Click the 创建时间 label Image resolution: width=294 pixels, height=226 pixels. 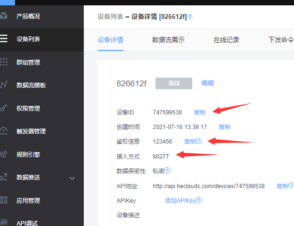click(128, 127)
